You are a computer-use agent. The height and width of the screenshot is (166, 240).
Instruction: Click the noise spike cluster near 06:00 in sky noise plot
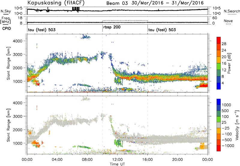(76, 9)
